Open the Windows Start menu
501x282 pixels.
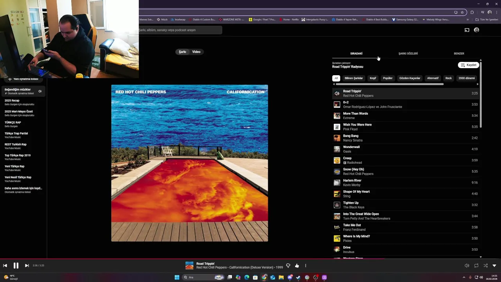tap(177, 277)
